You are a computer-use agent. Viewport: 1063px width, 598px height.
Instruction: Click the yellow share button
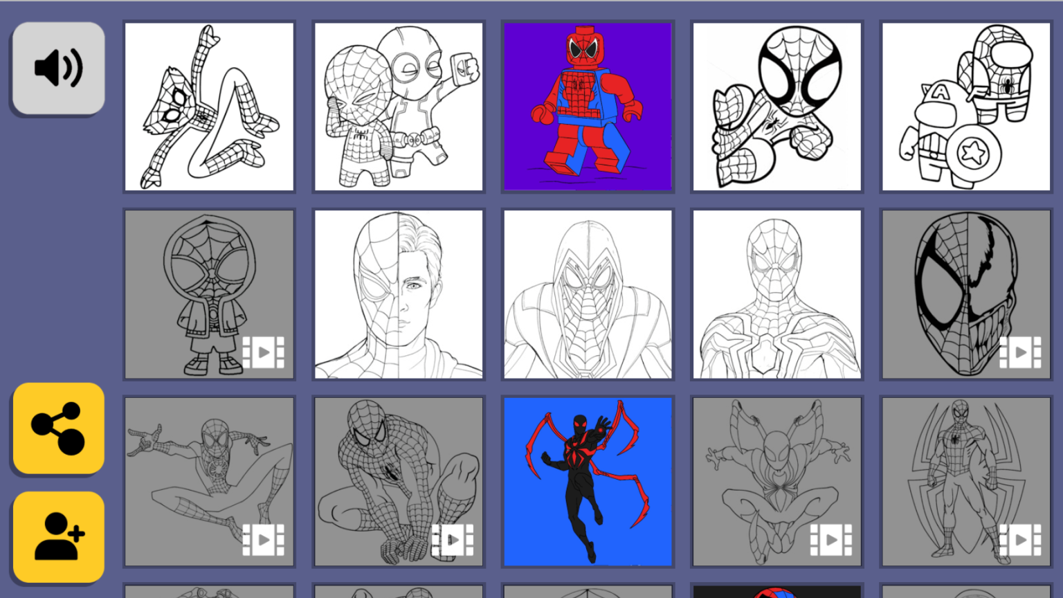tap(59, 428)
